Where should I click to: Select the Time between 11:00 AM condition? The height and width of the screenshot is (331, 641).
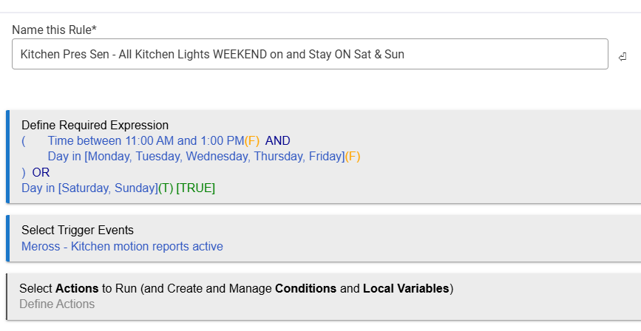click(x=146, y=141)
